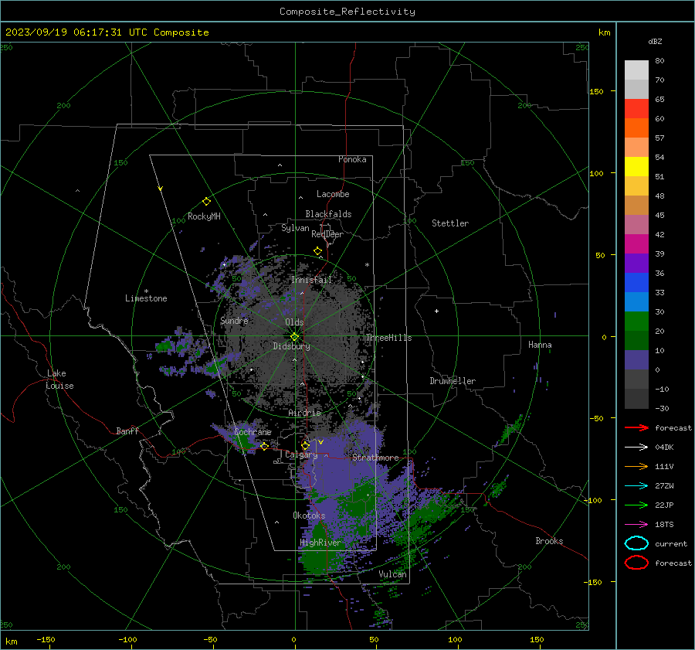This screenshot has width=695, height=650.
Task: Click the -150 tick on bottom km axis
Action: [46, 639]
